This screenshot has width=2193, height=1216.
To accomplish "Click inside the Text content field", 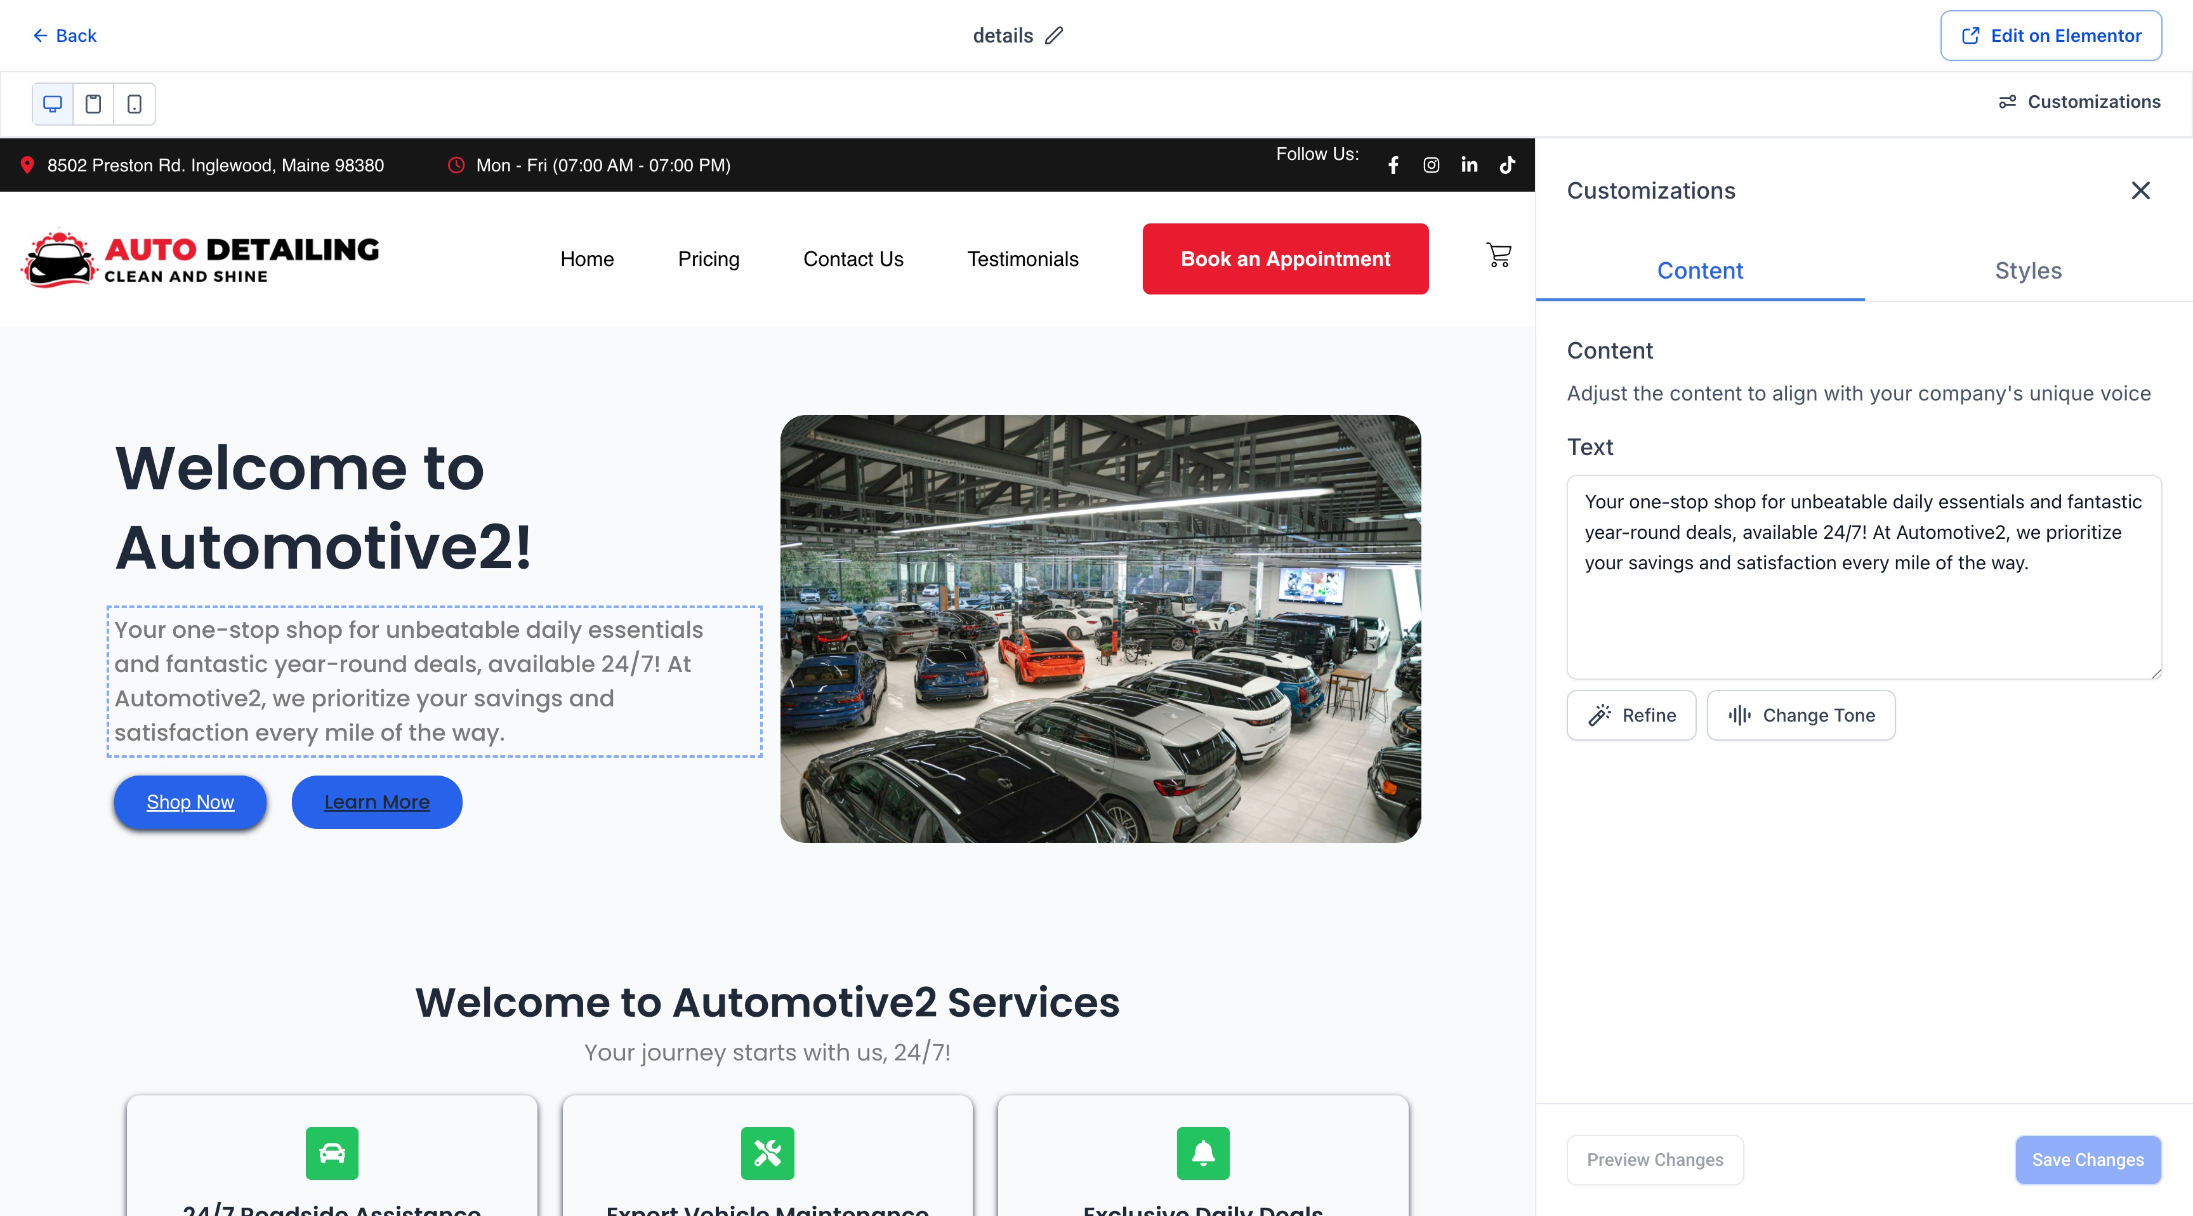I will pyautogui.click(x=1864, y=576).
